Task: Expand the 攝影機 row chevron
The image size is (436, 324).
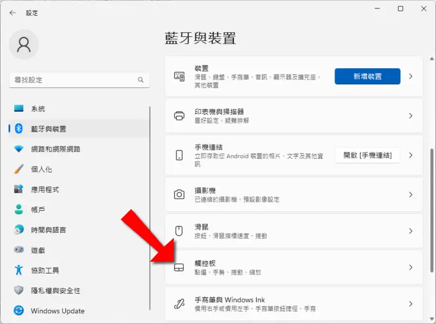Action: coord(411,195)
